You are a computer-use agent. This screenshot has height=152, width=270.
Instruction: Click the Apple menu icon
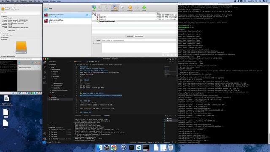(3, 1)
